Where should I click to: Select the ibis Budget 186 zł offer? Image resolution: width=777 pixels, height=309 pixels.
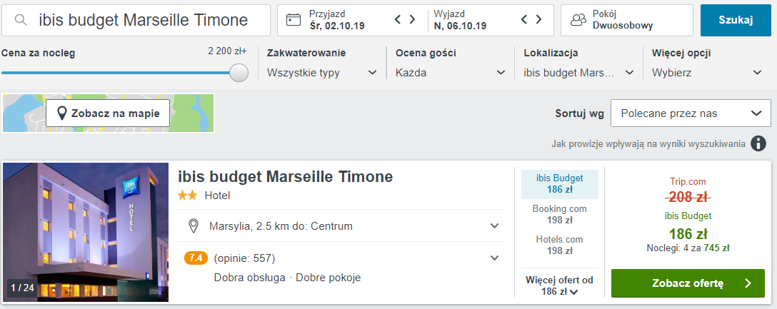pos(560,183)
